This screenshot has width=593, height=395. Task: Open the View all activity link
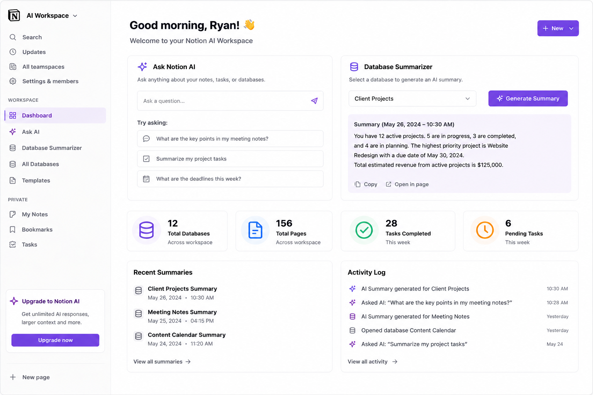point(373,361)
